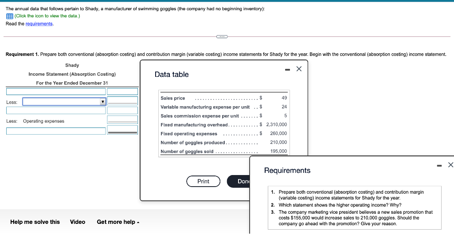Expand the collapsed section ellipsis handle
This screenshot has width=454, height=235.
coord(222,36)
